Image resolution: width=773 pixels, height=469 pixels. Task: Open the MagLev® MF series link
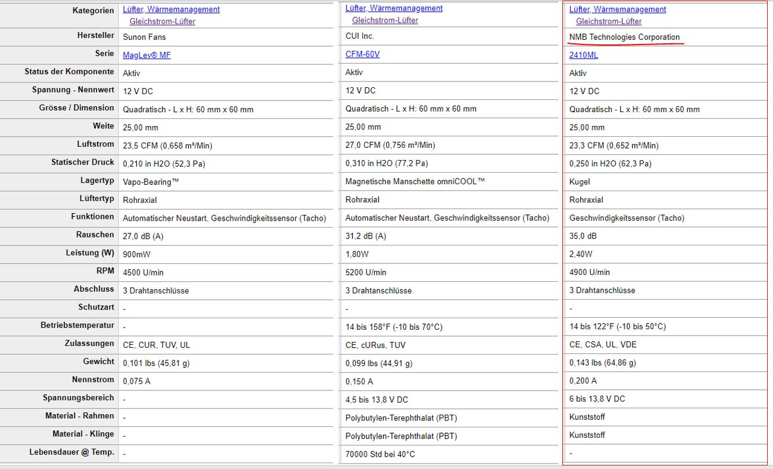tap(147, 55)
